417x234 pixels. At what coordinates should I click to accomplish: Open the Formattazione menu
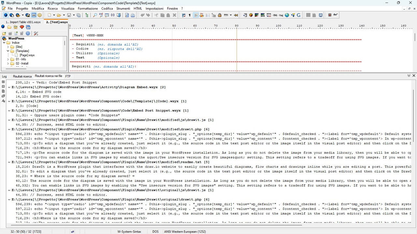[88, 8]
